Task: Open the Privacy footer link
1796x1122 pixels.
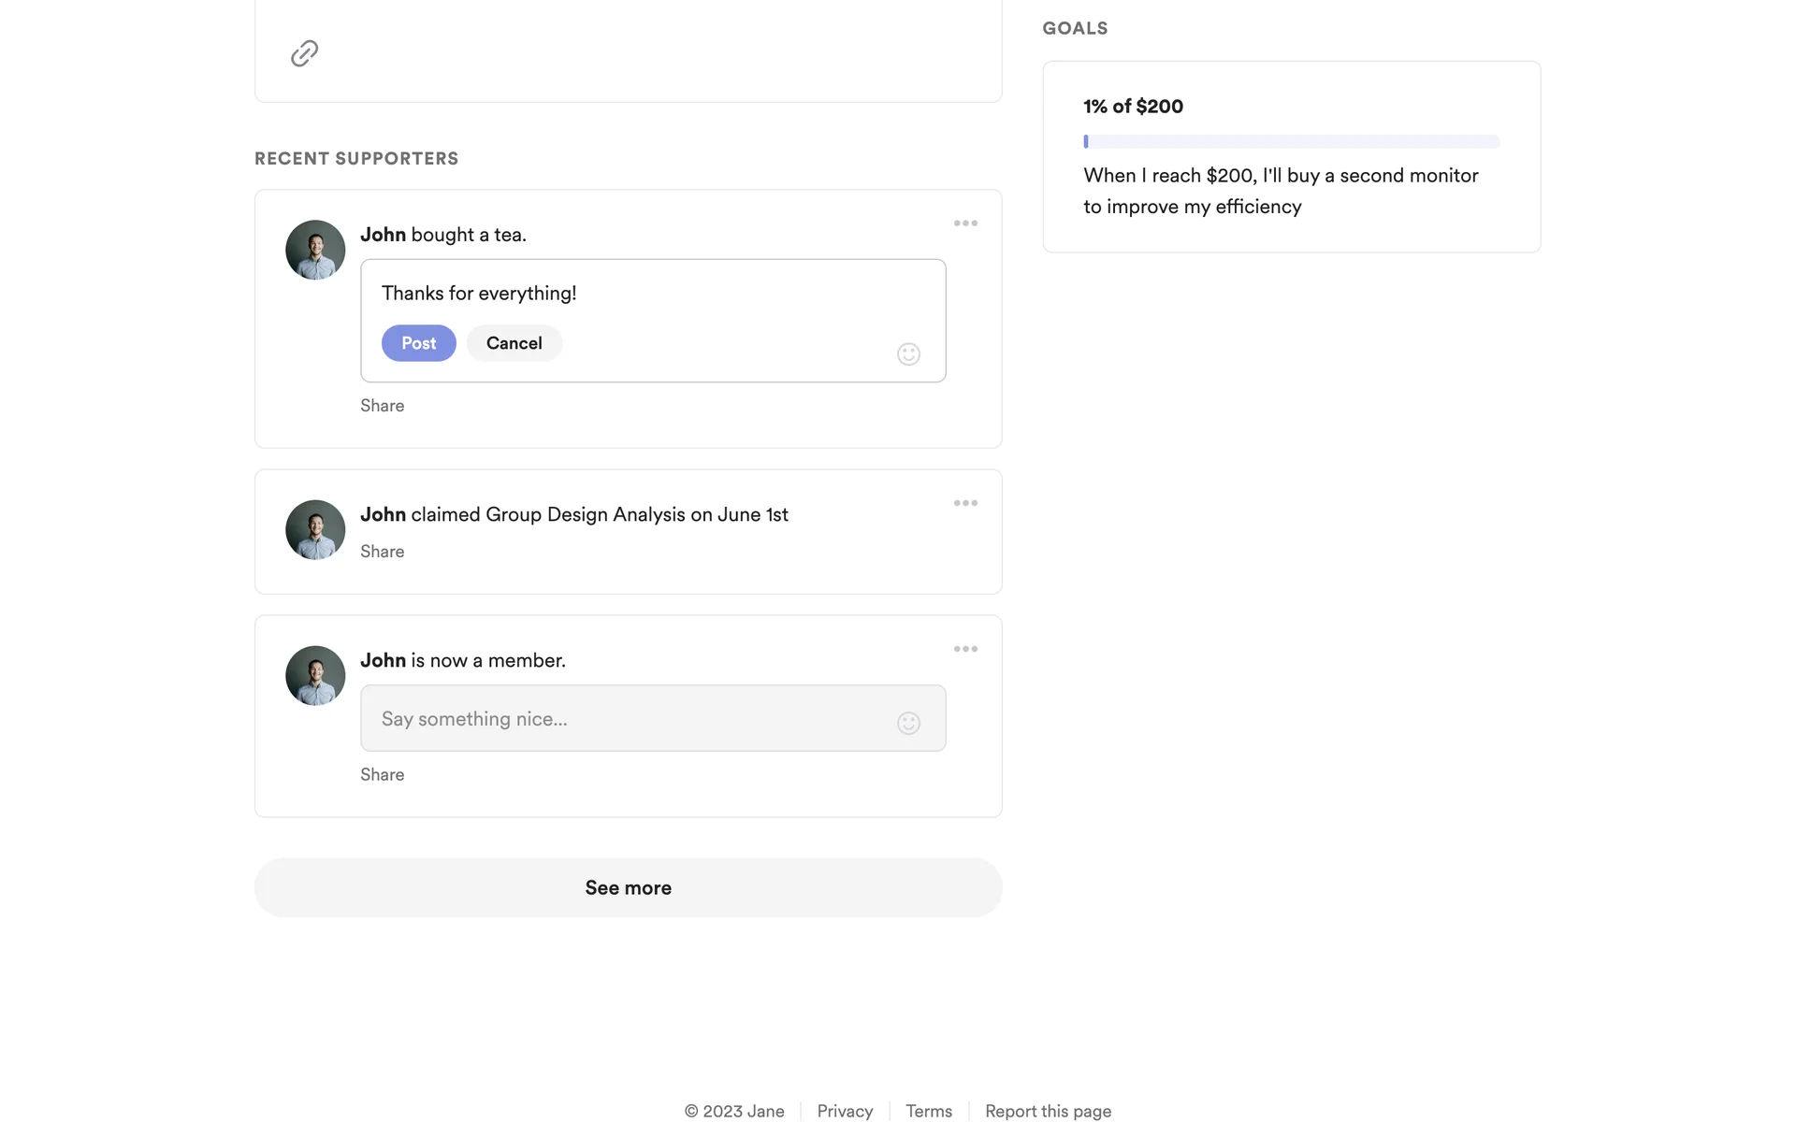Action: (845, 1111)
